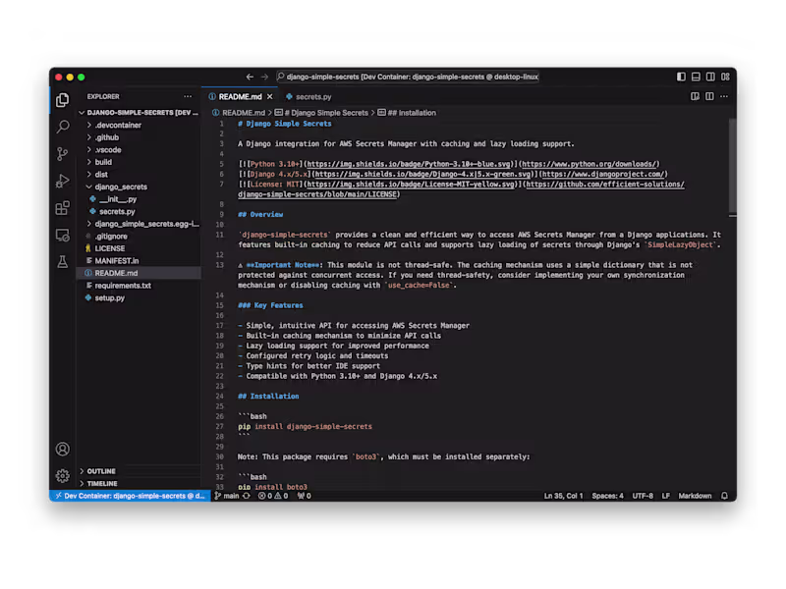Synchronize changes icon in status bar
Screen dimensions: 786x589
tap(247, 496)
